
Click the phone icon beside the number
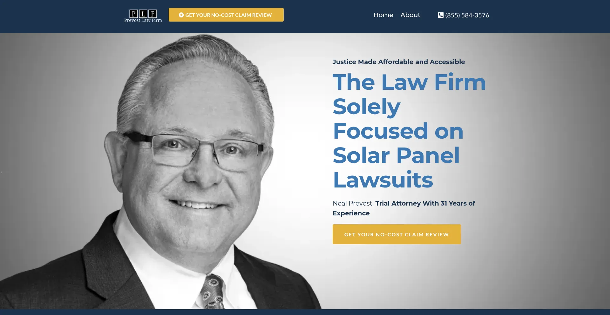[x=441, y=15]
